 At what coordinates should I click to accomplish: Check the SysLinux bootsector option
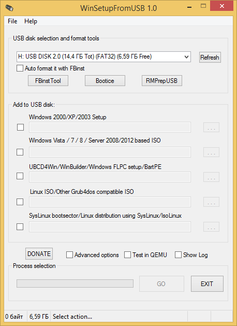(20, 226)
